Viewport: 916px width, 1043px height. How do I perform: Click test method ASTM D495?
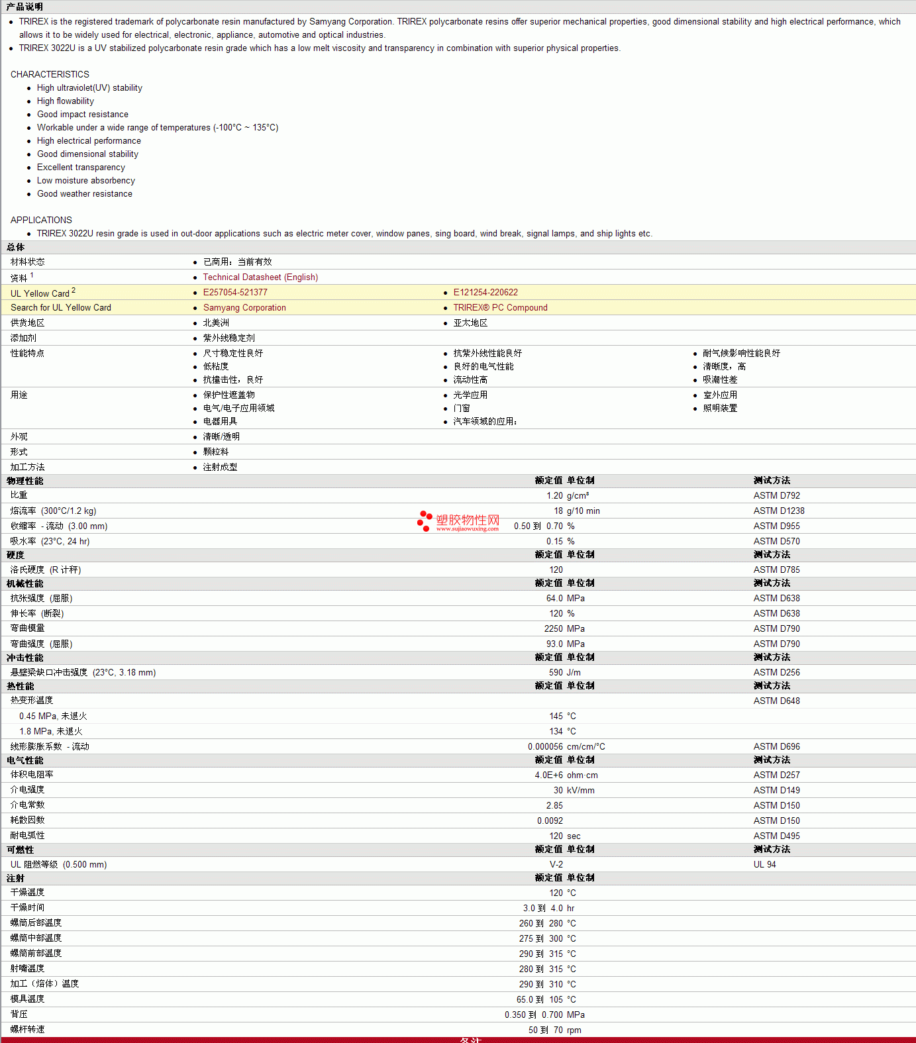coord(777,836)
